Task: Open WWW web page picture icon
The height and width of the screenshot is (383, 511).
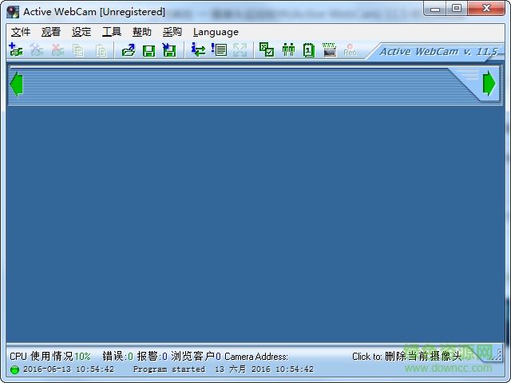Action: click(329, 50)
